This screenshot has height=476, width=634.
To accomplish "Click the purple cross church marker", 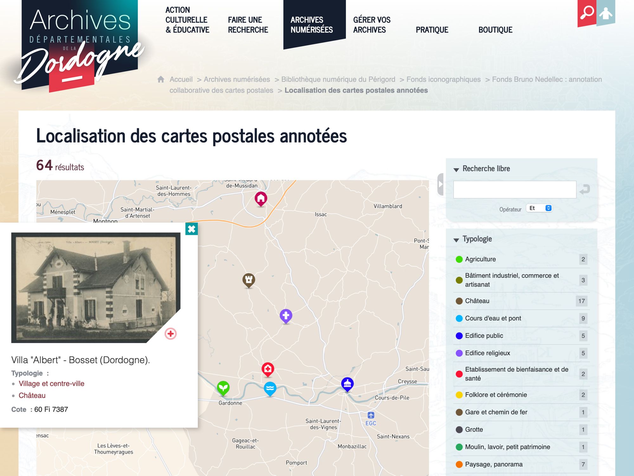I will tap(286, 315).
